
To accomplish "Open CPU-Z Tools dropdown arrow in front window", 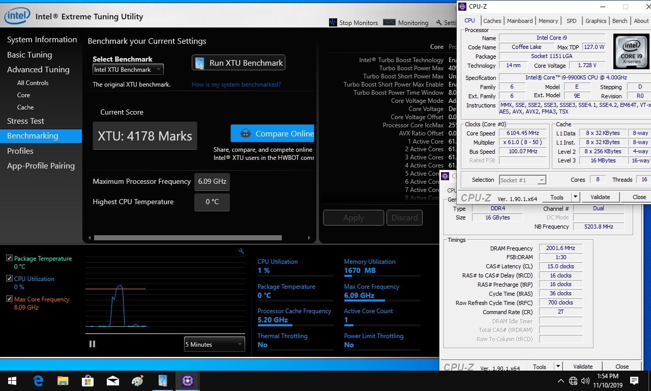I will [575, 197].
